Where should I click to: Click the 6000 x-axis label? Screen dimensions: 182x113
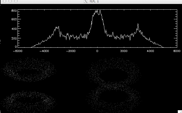177,51
